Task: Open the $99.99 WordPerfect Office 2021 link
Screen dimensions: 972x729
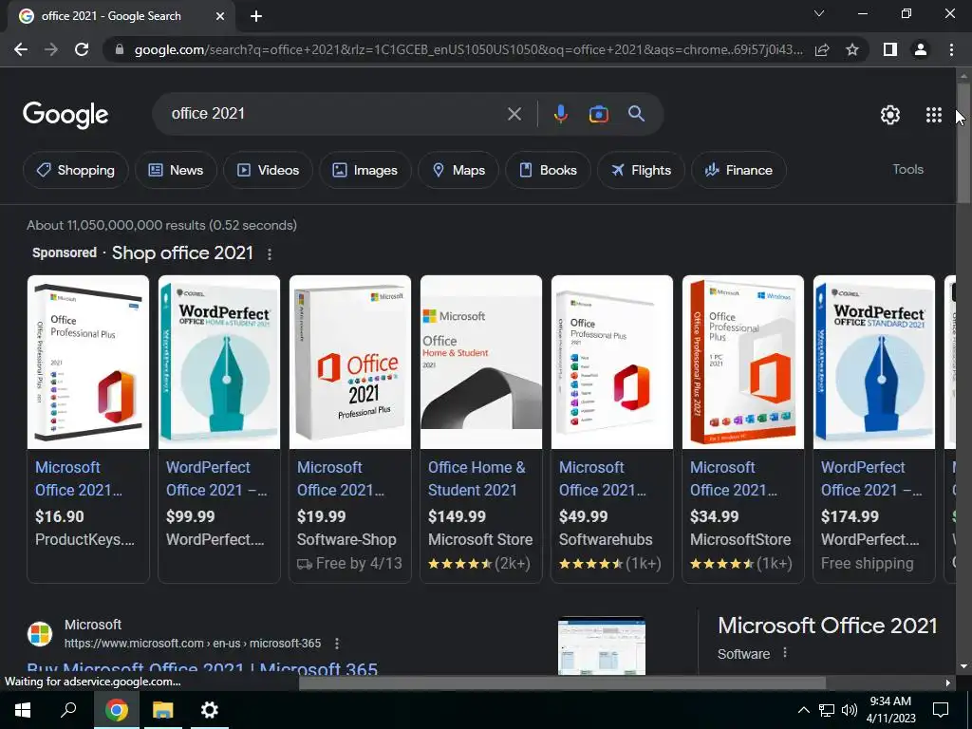Action: click(x=216, y=478)
